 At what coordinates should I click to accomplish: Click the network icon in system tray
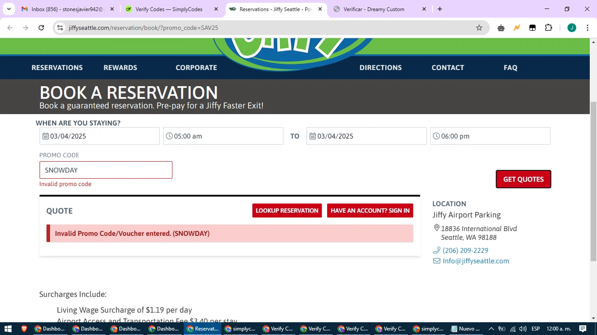pos(513,329)
